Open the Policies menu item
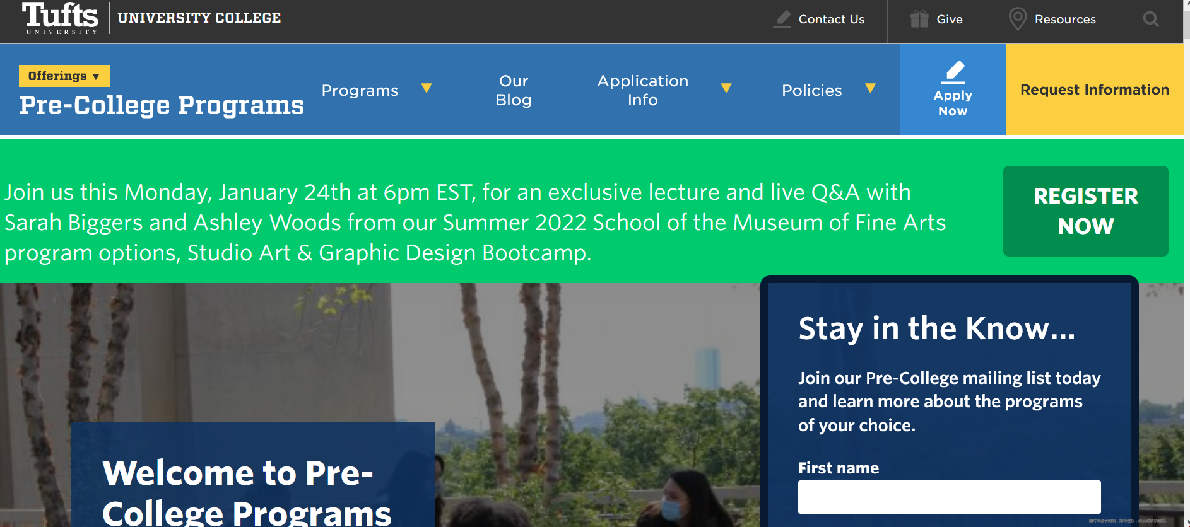 [811, 90]
